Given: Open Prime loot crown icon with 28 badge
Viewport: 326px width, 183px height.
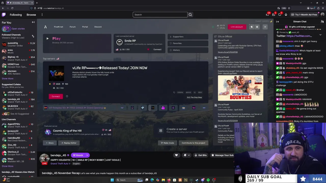Looking at the screenshot, I should pos(267,15).
